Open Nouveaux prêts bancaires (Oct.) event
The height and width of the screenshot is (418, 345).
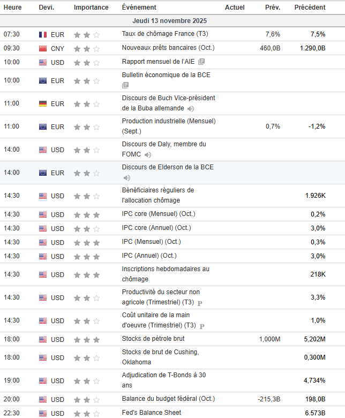pos(168,48)
